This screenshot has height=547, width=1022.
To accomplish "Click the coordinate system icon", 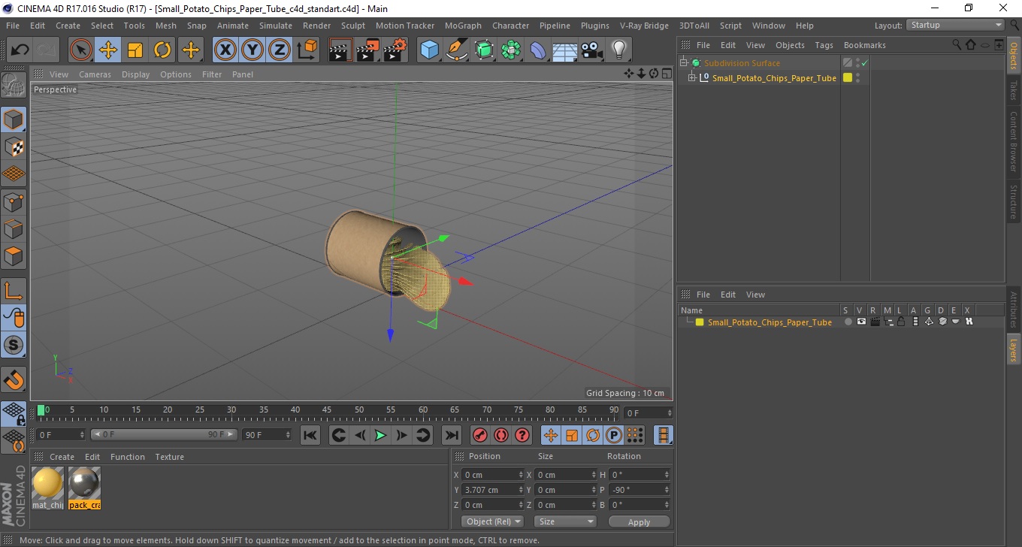I will point(307,50).
